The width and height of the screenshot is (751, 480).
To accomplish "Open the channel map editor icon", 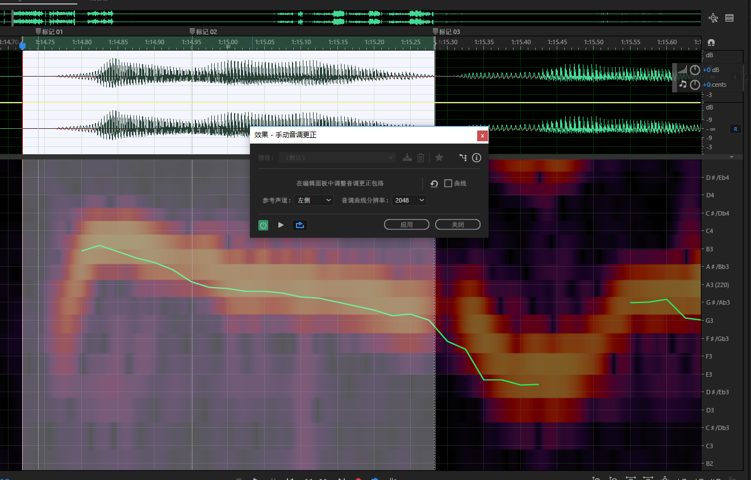I will pyautogui.click(x=462, y=158).
